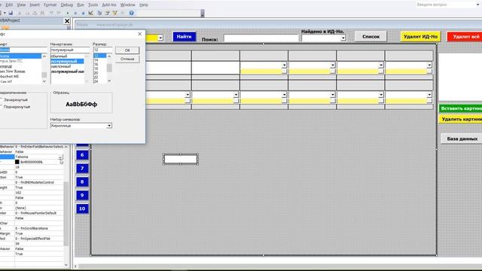
Task: Click the yellow Удалить картинку button
Action: tap(460, 119)
